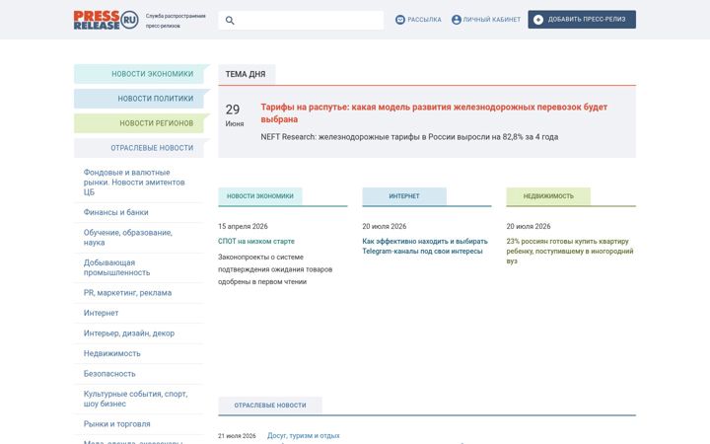The height and width of the screenshot is (444, 710).
Task: Click date 20 июля 2026 under Интернет
Action: point(385,226)
